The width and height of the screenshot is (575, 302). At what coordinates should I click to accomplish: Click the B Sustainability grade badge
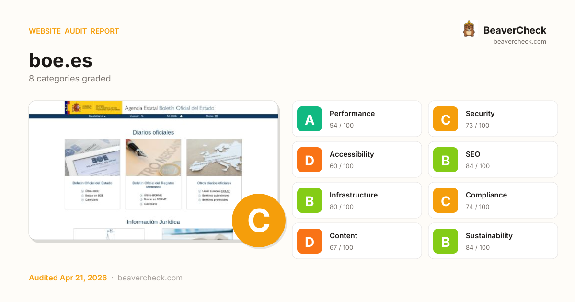click(446, 241)
